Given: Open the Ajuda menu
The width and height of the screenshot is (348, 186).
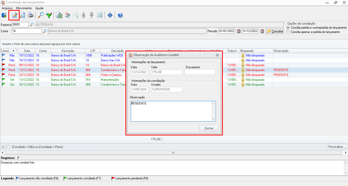Looking at the screenshot, I should [x=39, y=8].
